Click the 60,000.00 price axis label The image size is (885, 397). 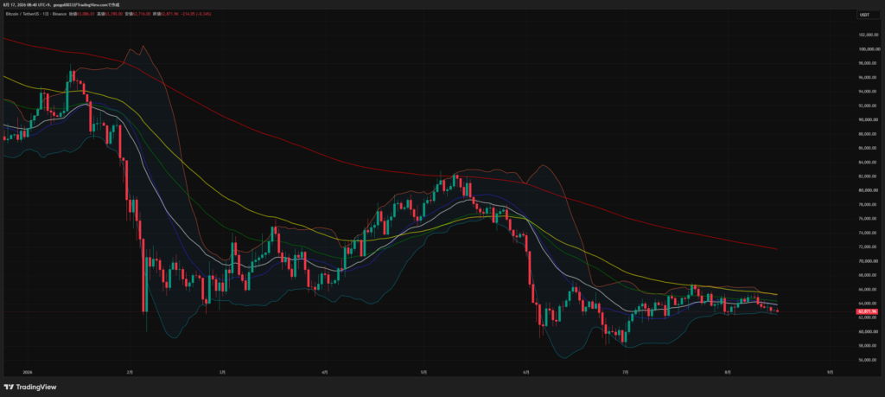click(x=867, y=331)
